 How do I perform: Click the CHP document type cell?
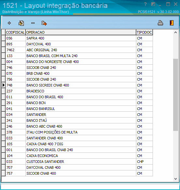point(144,162)
